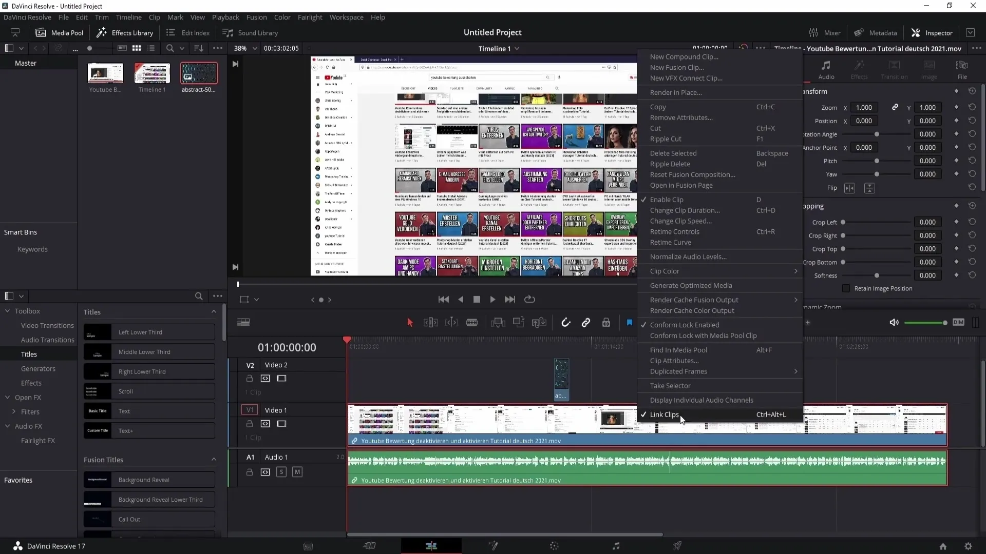This screenshot has width=986, height=554.
Task: Flip clip vertically in Inspector
Action: click(869, 188)
